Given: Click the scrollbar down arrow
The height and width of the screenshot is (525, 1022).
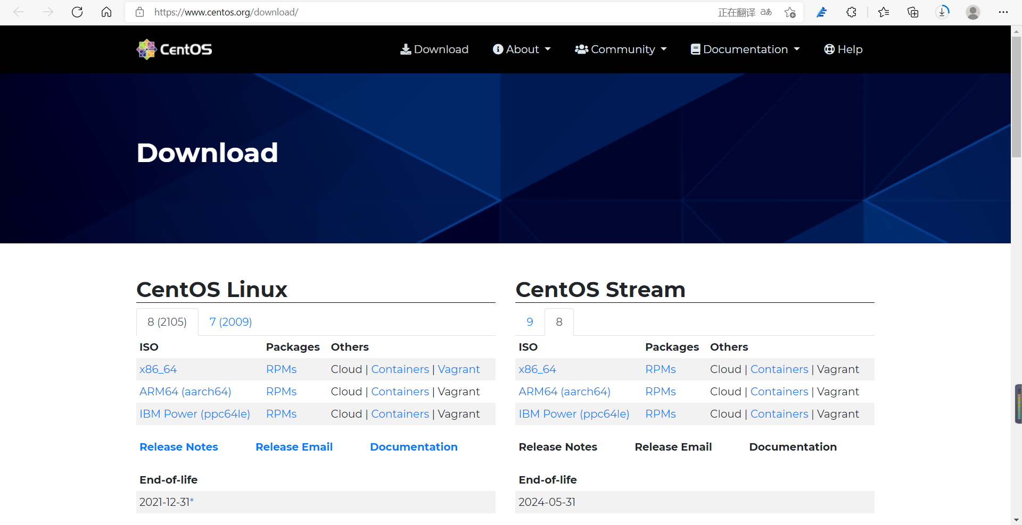Looking at the screenshot, I should (x=1016, y=520).
